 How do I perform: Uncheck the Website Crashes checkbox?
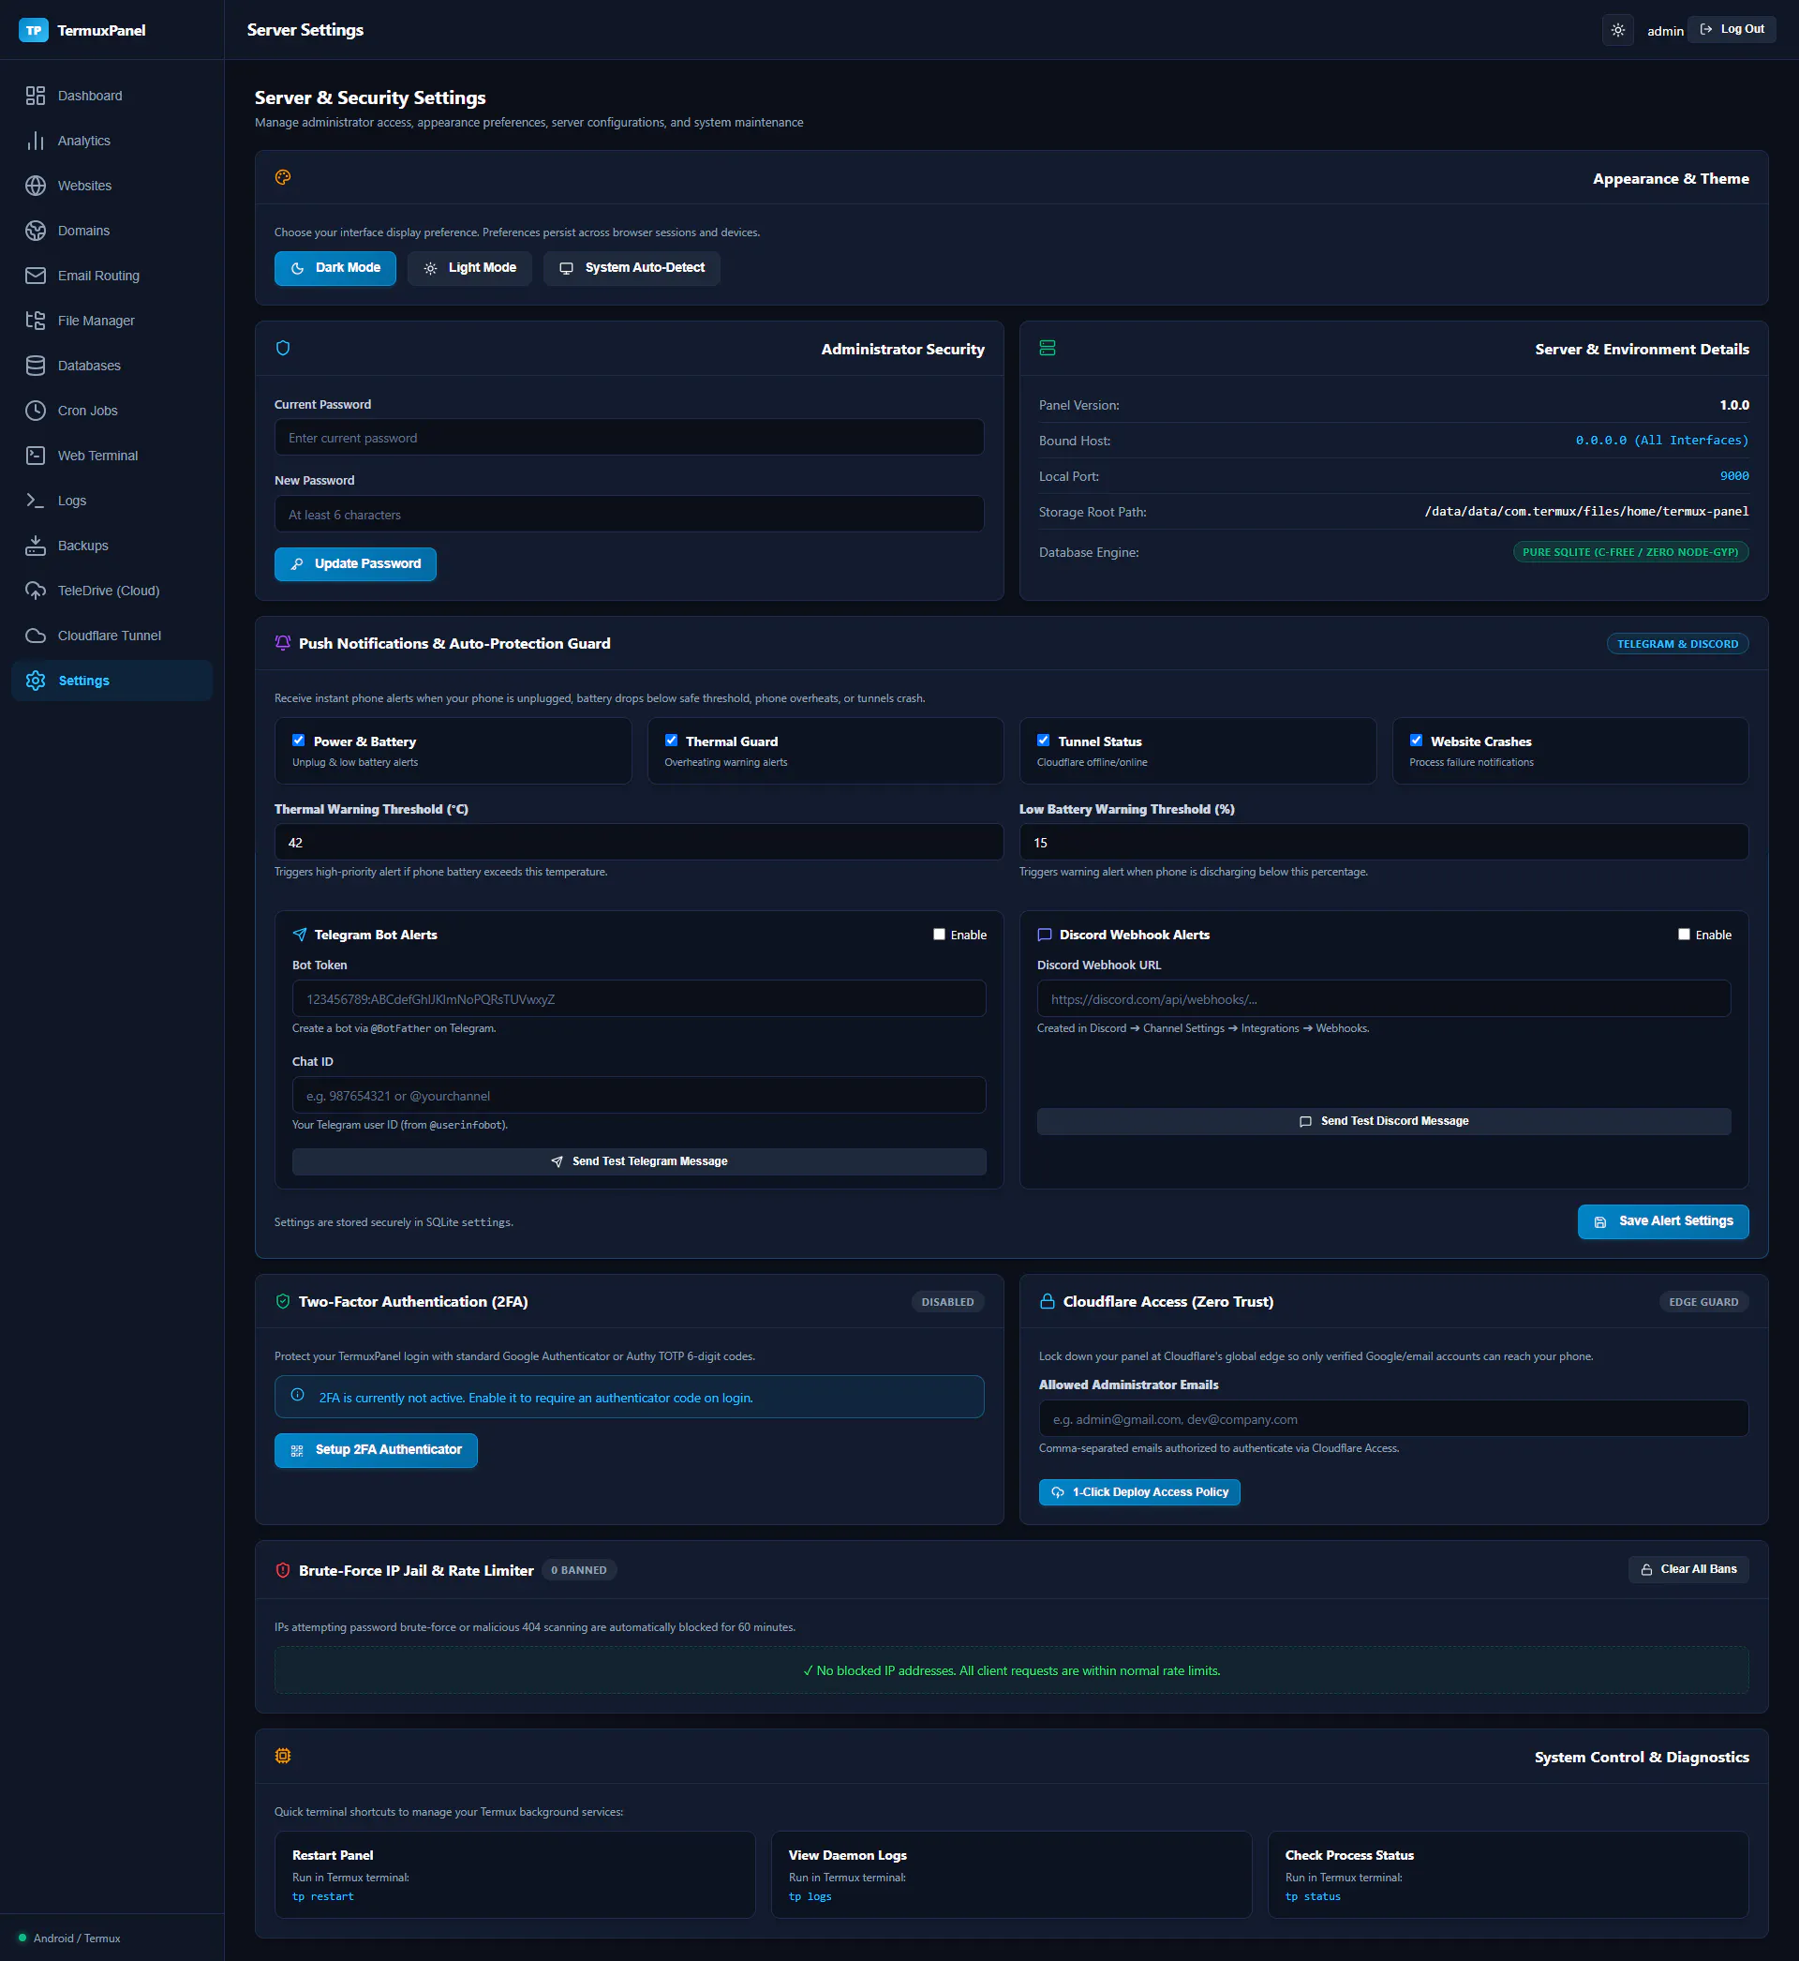coord(1417,740)
